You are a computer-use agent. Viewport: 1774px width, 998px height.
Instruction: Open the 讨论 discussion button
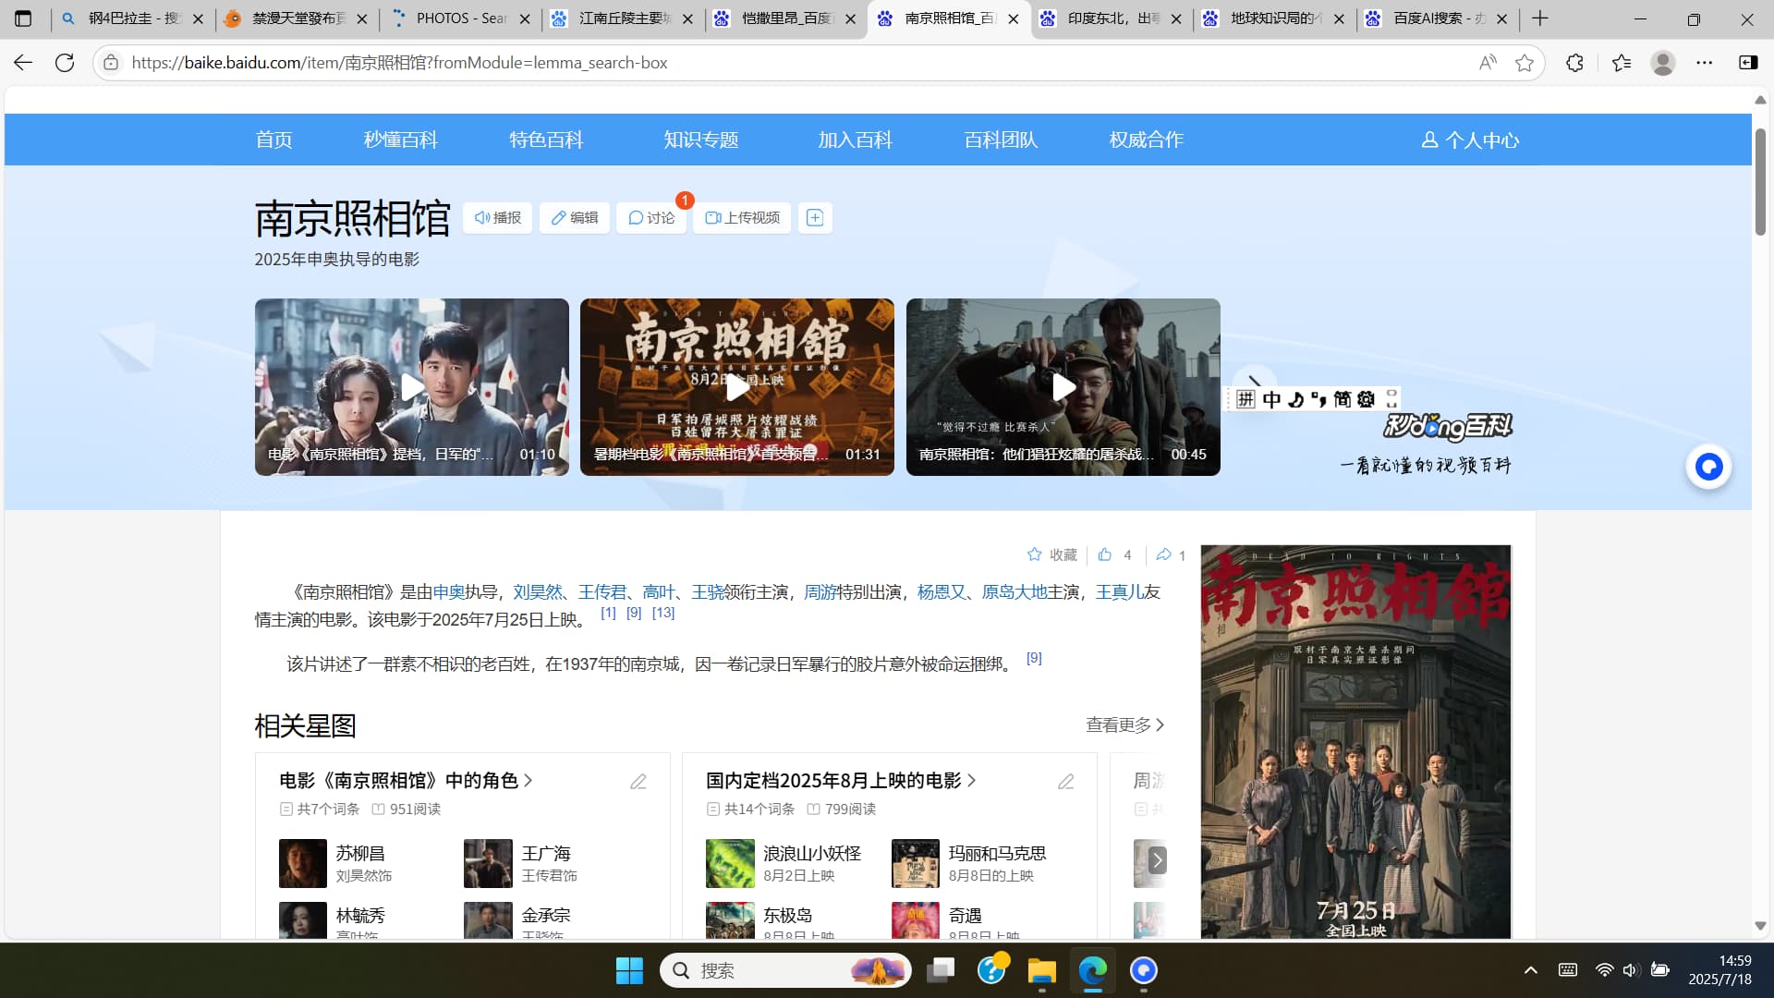point(651,217)
